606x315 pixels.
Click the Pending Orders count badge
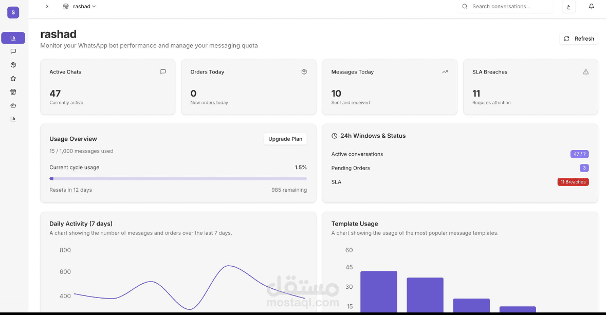click(x=584, y=168)
